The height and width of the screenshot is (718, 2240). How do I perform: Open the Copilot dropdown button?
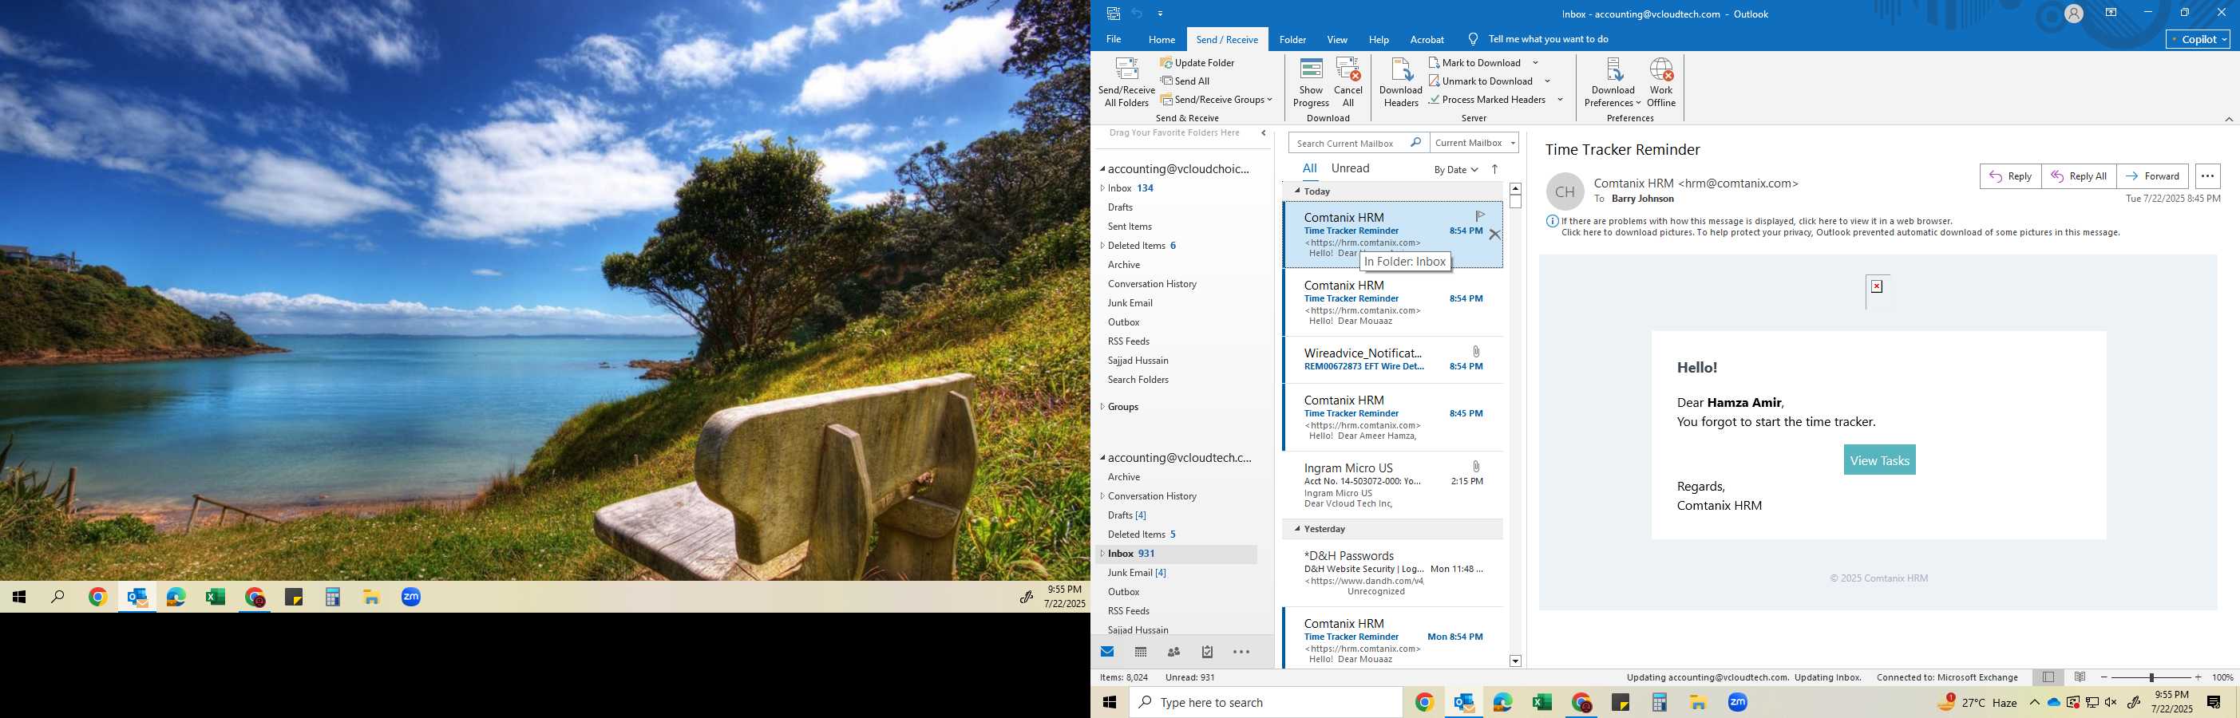pyautogui.click(x=2198, y=39)
